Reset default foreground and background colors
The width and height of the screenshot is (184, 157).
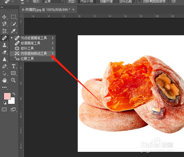pyautogui.click(x=5, y=103)
